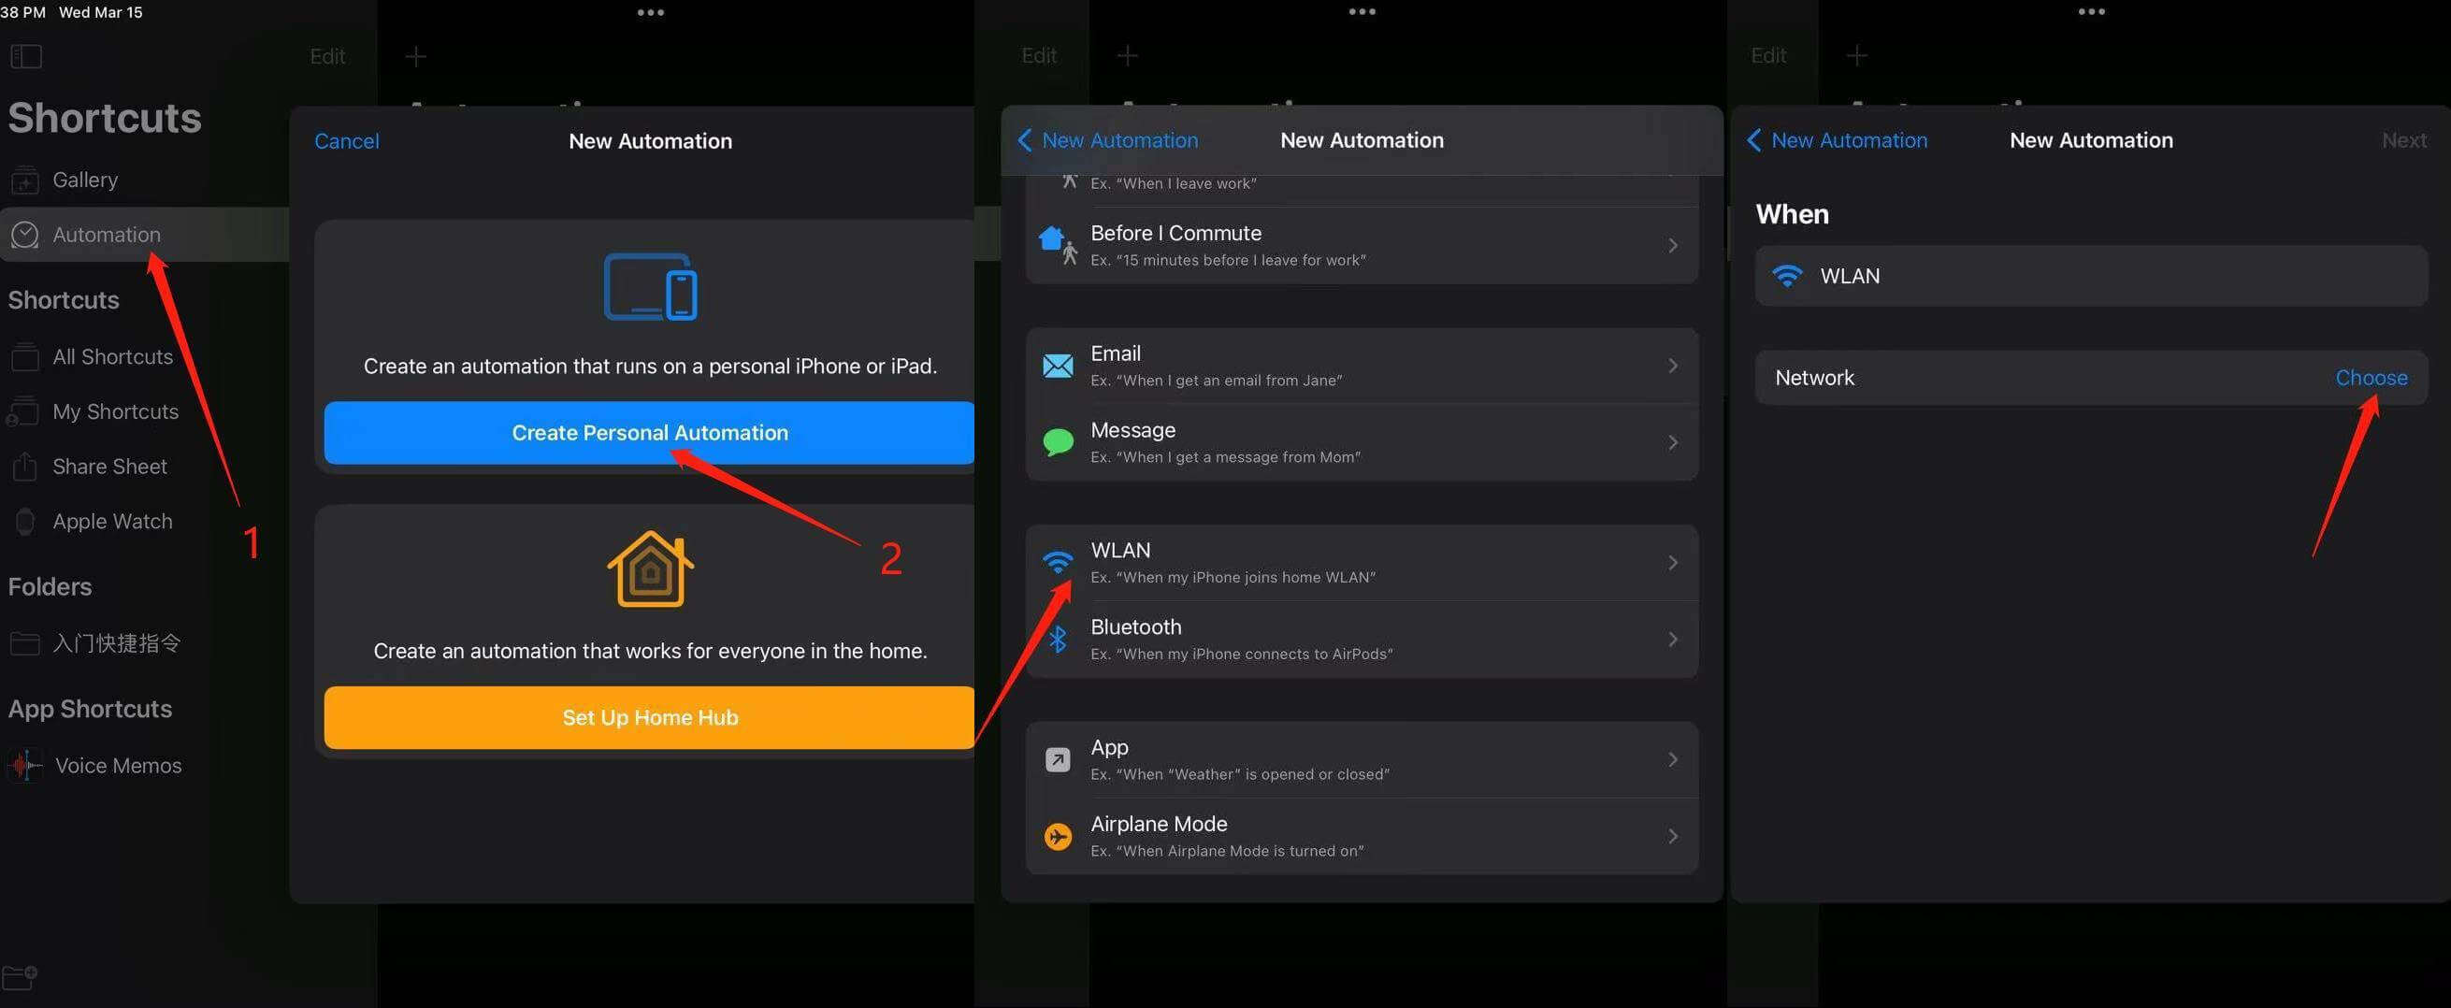Click plus icon in first window toolbar
The height and width of the screenshot is (1008, 2451).
pos(416,56)
